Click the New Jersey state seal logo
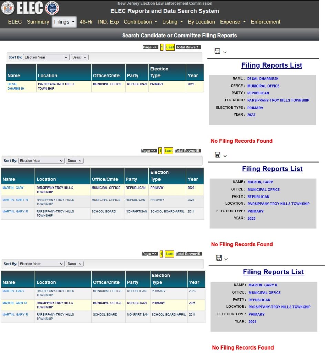 (x=8, y=8)
